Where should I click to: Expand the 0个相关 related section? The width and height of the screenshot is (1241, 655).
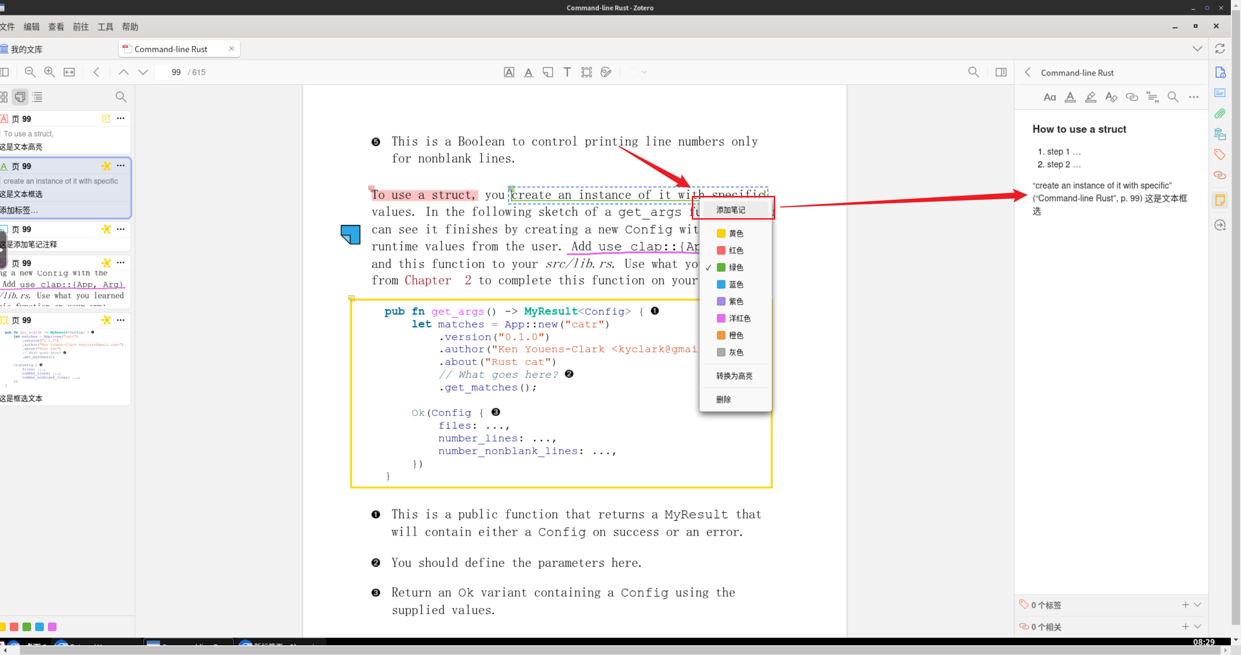pos(1197,626)
